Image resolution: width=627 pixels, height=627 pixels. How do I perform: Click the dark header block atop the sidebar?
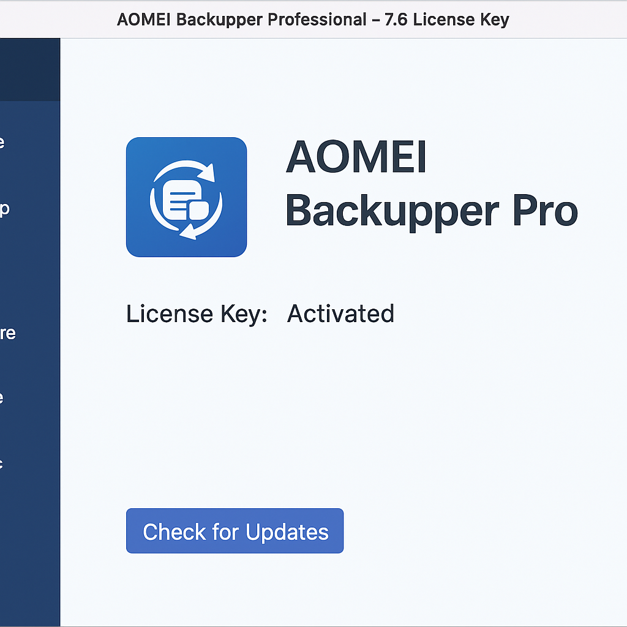pos(30,69)
